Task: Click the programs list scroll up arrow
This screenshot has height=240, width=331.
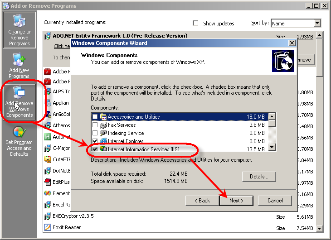Action: 320,35
